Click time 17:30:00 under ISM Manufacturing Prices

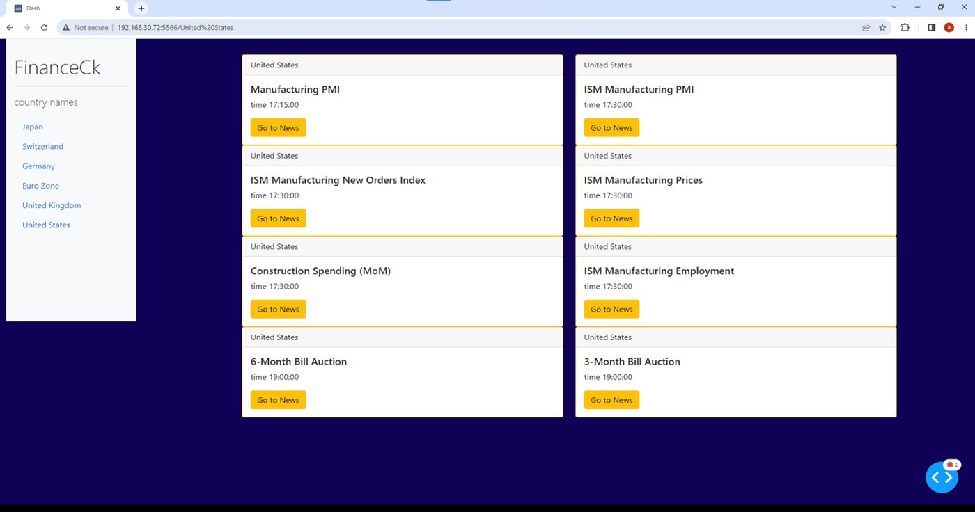pos(608,195)
